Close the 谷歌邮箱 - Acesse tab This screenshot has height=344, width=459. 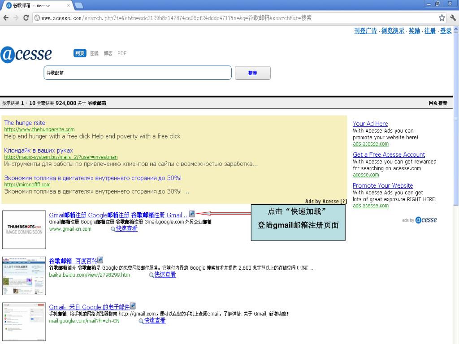click(69, 5)
